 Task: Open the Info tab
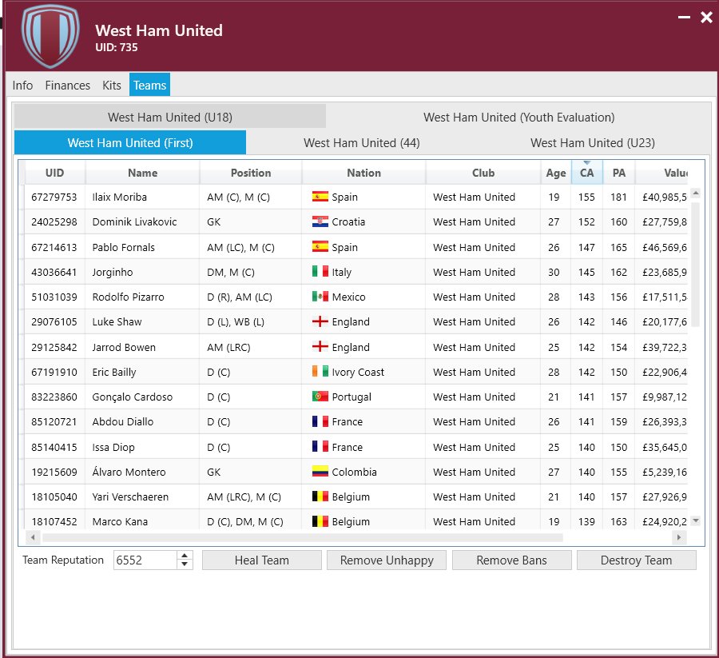pyautogui.click(x=22, y=86)
